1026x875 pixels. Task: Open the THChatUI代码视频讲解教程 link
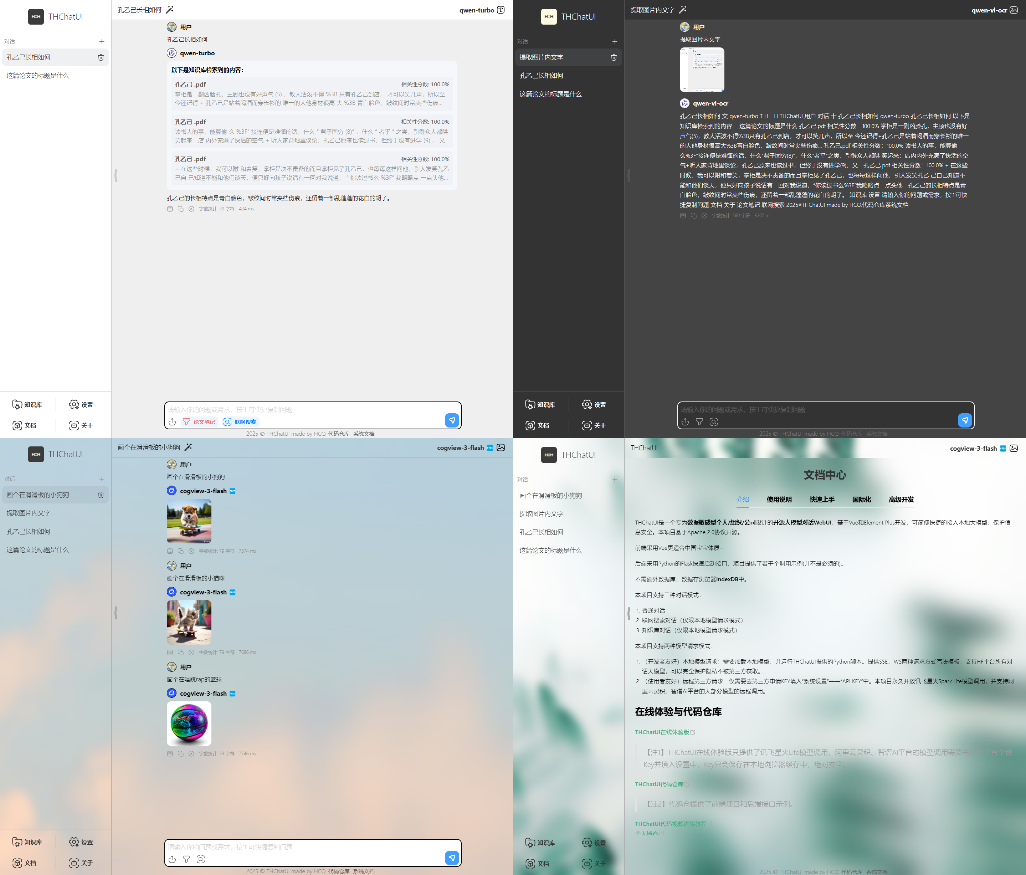tap(671, 824)
